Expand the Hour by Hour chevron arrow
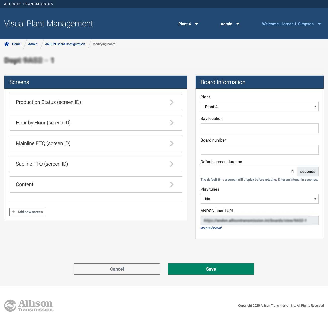The width and height of the screenshot is (328, 325). click(172, 123)
